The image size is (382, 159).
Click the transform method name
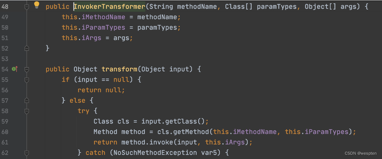(x=119, y=69)
